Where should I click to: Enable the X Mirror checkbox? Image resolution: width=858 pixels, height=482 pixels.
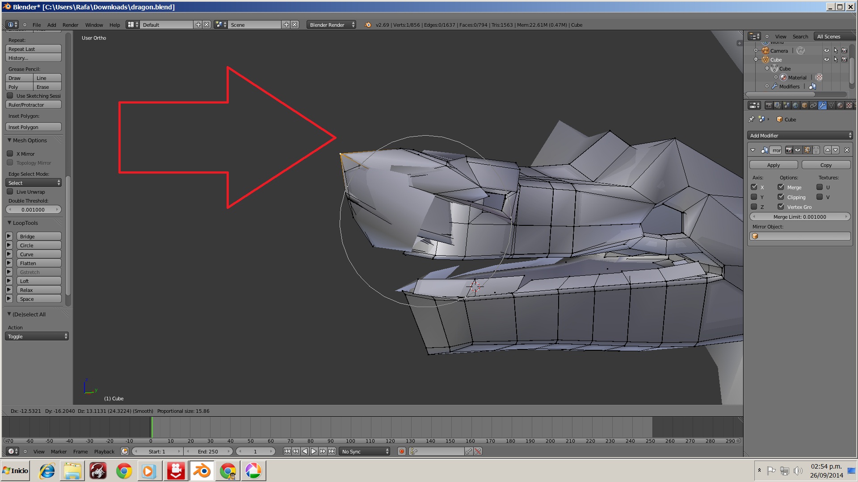coord(10,154)
